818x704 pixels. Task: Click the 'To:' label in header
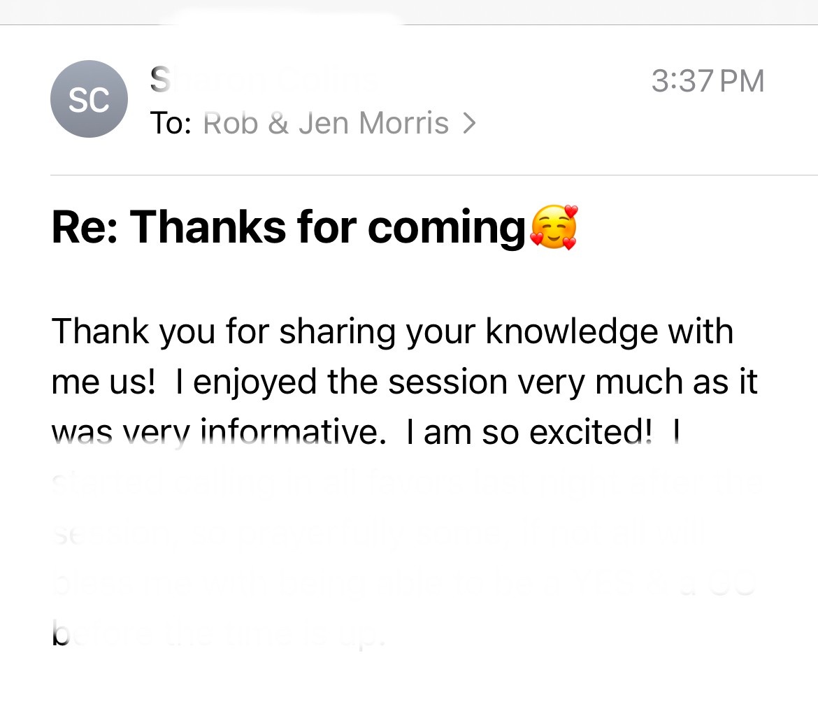tap(171, 124)
